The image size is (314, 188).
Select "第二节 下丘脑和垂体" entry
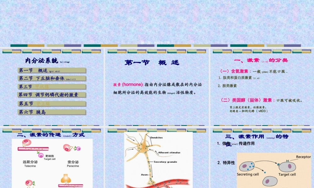[x=51, y=78]
